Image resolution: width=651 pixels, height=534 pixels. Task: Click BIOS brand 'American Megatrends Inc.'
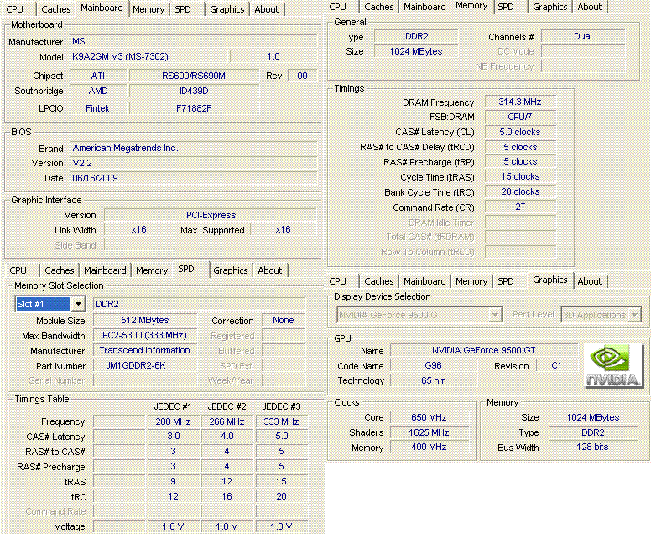click(194, 148)
